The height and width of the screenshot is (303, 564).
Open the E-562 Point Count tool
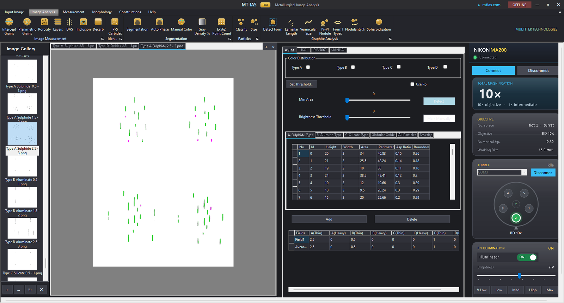(x=222, y=26)
